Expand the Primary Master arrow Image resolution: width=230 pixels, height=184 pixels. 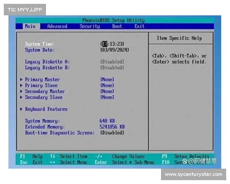pyautogui.click(x=21, y=79)
